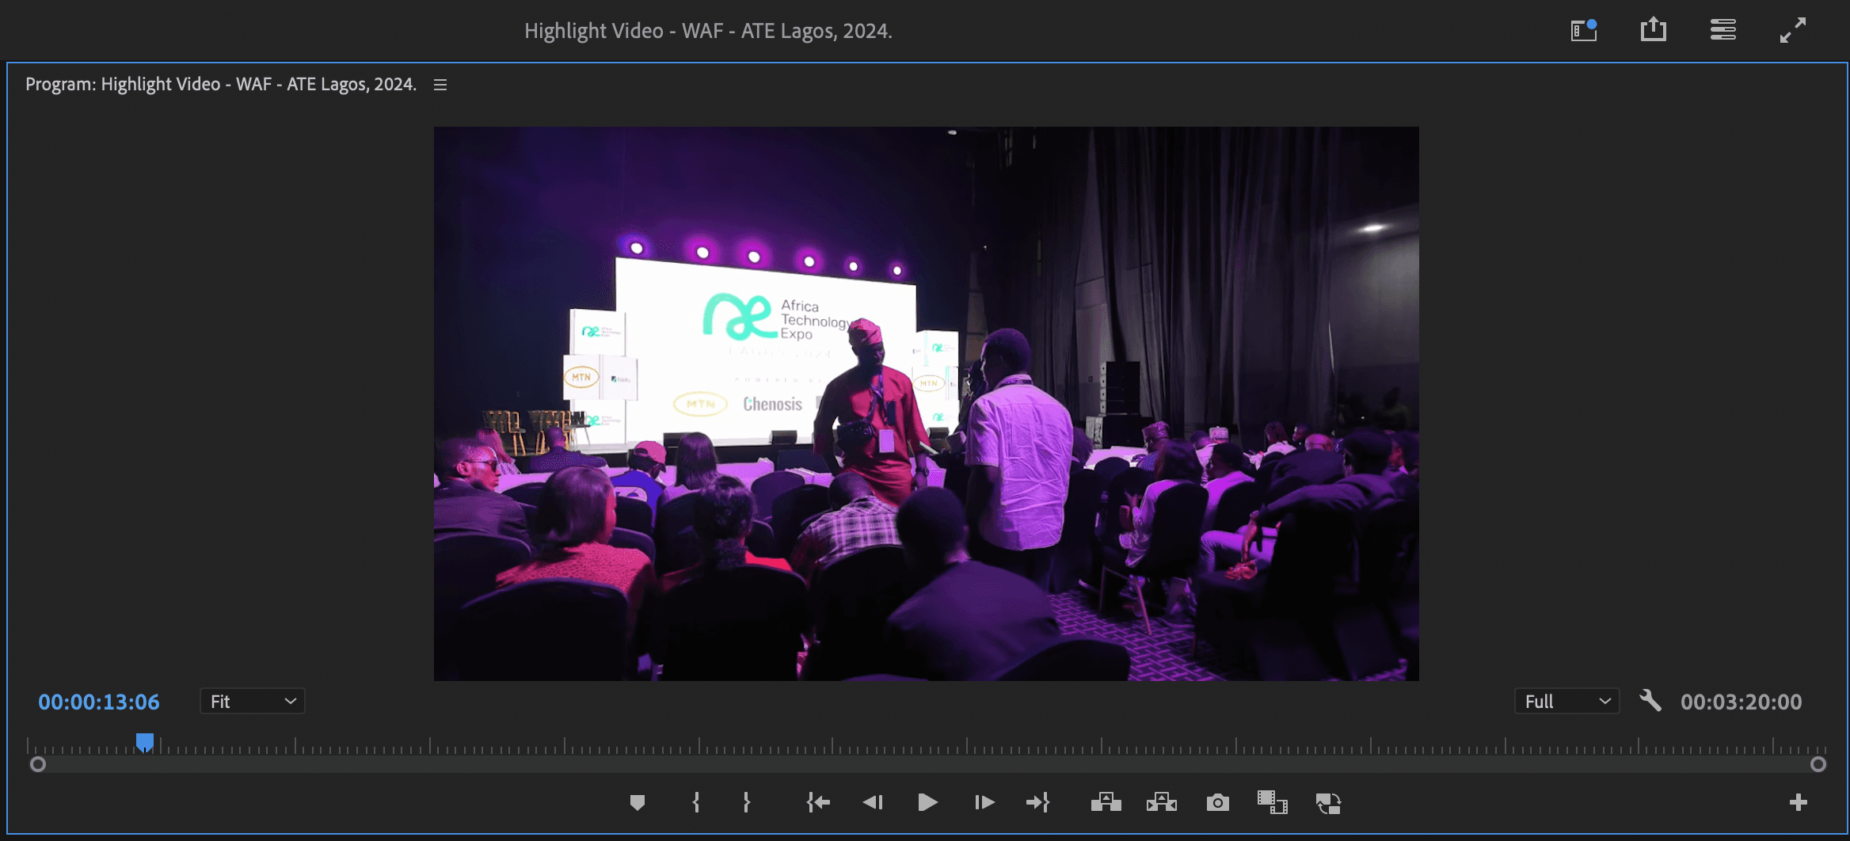Open the Workspaces menu icon
The image size is (1850, 841).
click(x=1723, y=30)
